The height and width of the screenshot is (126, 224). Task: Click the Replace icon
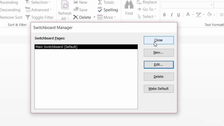click(x=139, y=2)
